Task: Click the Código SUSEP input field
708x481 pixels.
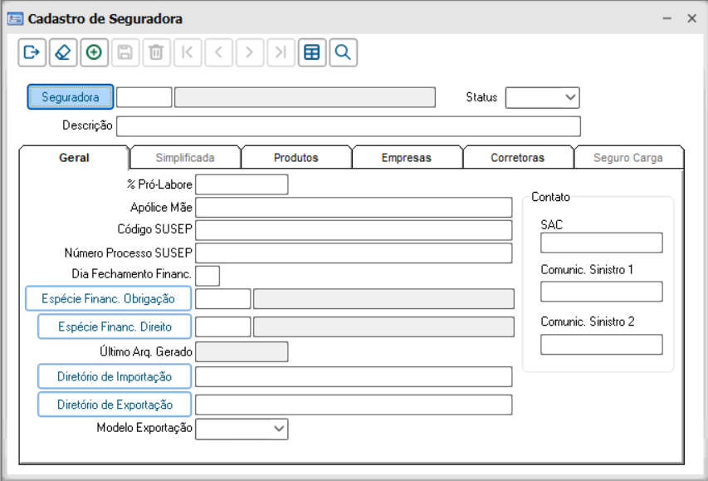Action: [x=354, y=230]
